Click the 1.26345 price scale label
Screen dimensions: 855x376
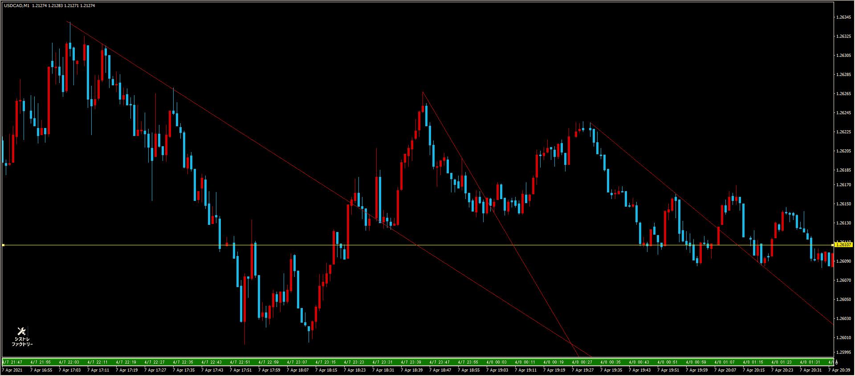[x=844, y=17]
